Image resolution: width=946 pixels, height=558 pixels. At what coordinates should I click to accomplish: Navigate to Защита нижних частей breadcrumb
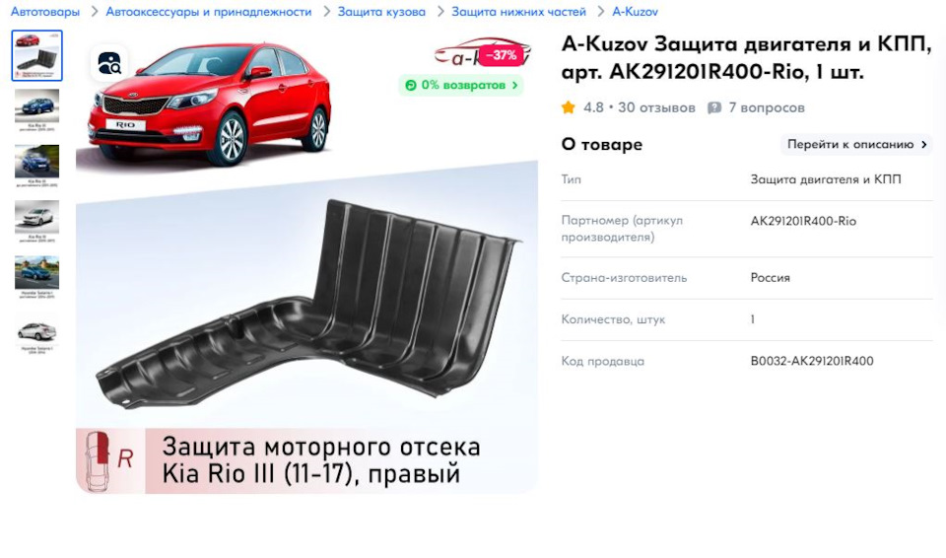[x=519, y=12]
